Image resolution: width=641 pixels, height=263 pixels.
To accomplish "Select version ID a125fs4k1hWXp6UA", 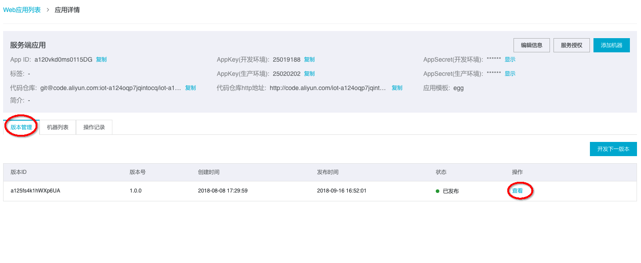I will 36,191.
